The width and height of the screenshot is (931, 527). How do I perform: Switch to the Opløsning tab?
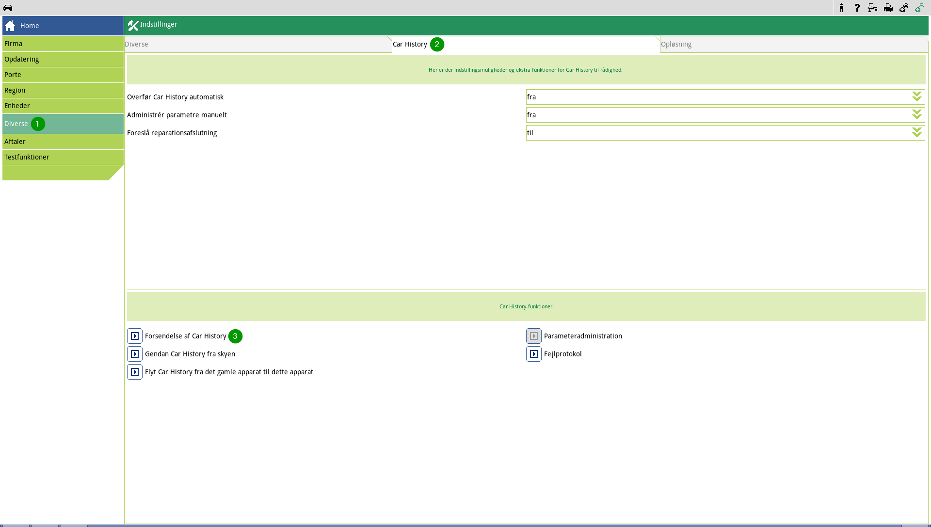(x=794, y=44)
